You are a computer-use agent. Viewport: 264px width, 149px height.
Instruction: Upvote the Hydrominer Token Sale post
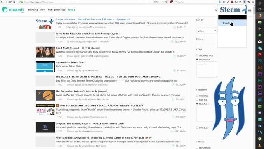pos(174,70)
